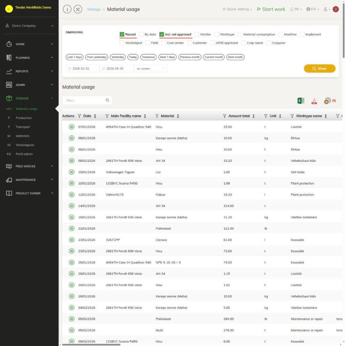This screenshot has width=345, height=346.
Task: Export table to PDF icon
Action: [314, 101]
